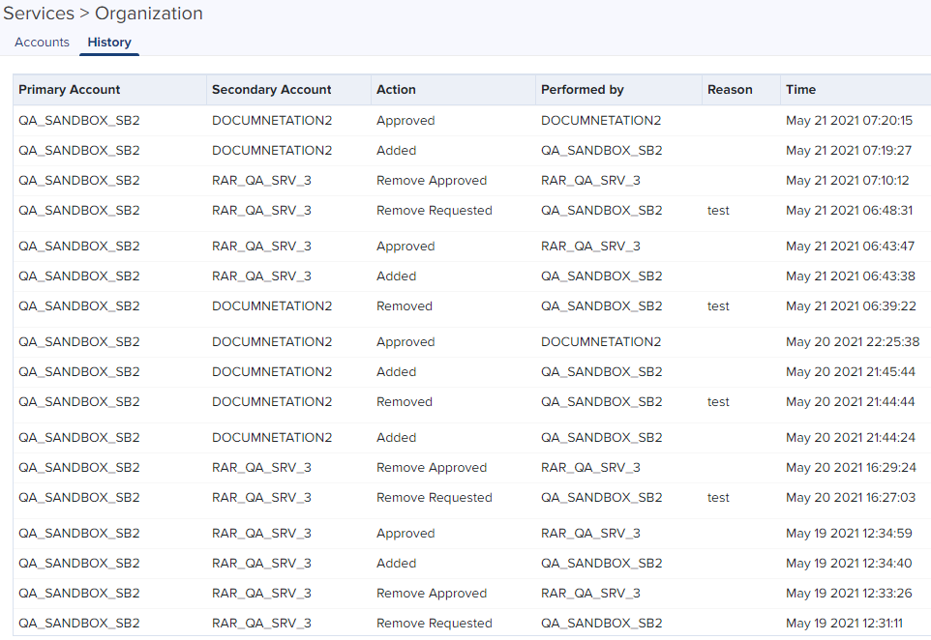Click the Performed by column header
This screenshot has width=931, height=640.
(x=583, y=90)
